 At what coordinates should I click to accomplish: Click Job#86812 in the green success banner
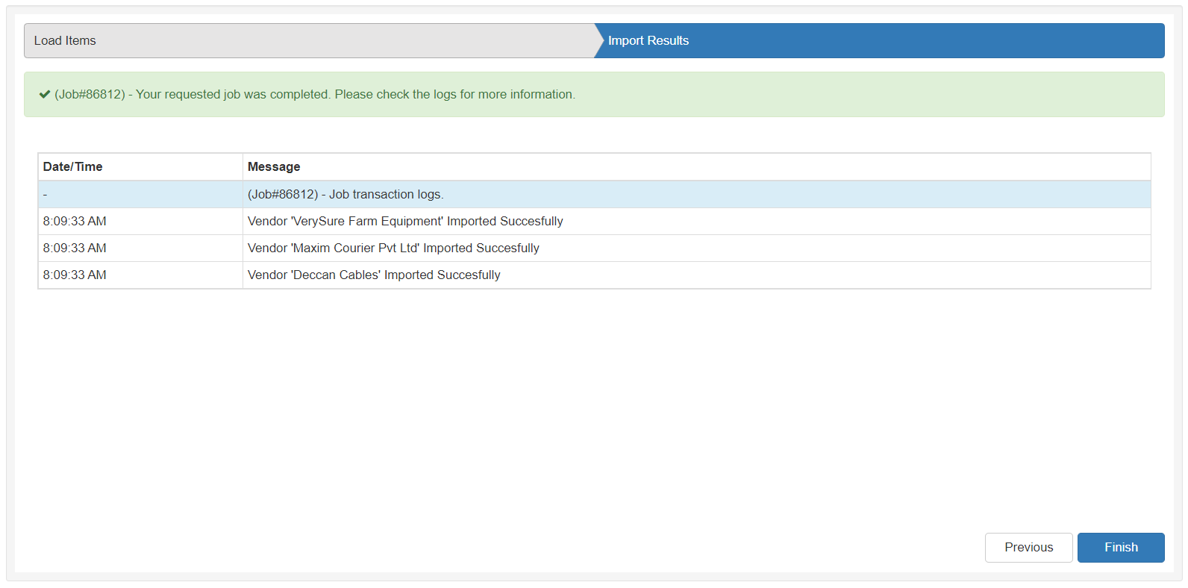click(90, 95)
